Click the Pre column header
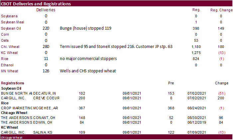233x140 pixels. pyautogui.click(x=172, y=83)
